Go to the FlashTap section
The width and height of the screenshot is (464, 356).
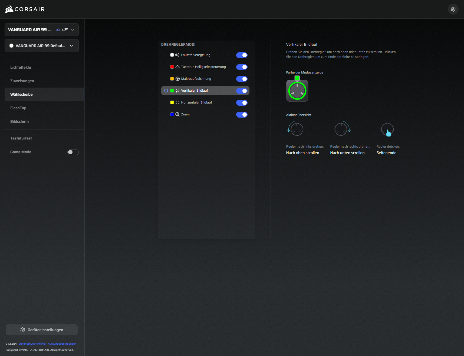coord(18,108)
